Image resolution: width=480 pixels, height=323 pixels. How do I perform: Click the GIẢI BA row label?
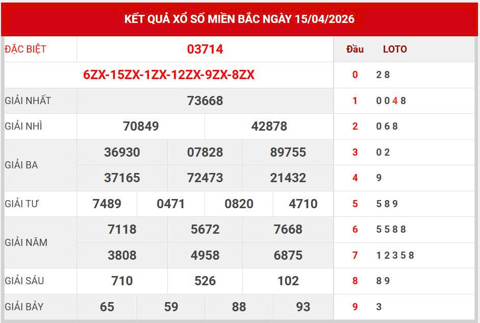click(x=21, y=165)
